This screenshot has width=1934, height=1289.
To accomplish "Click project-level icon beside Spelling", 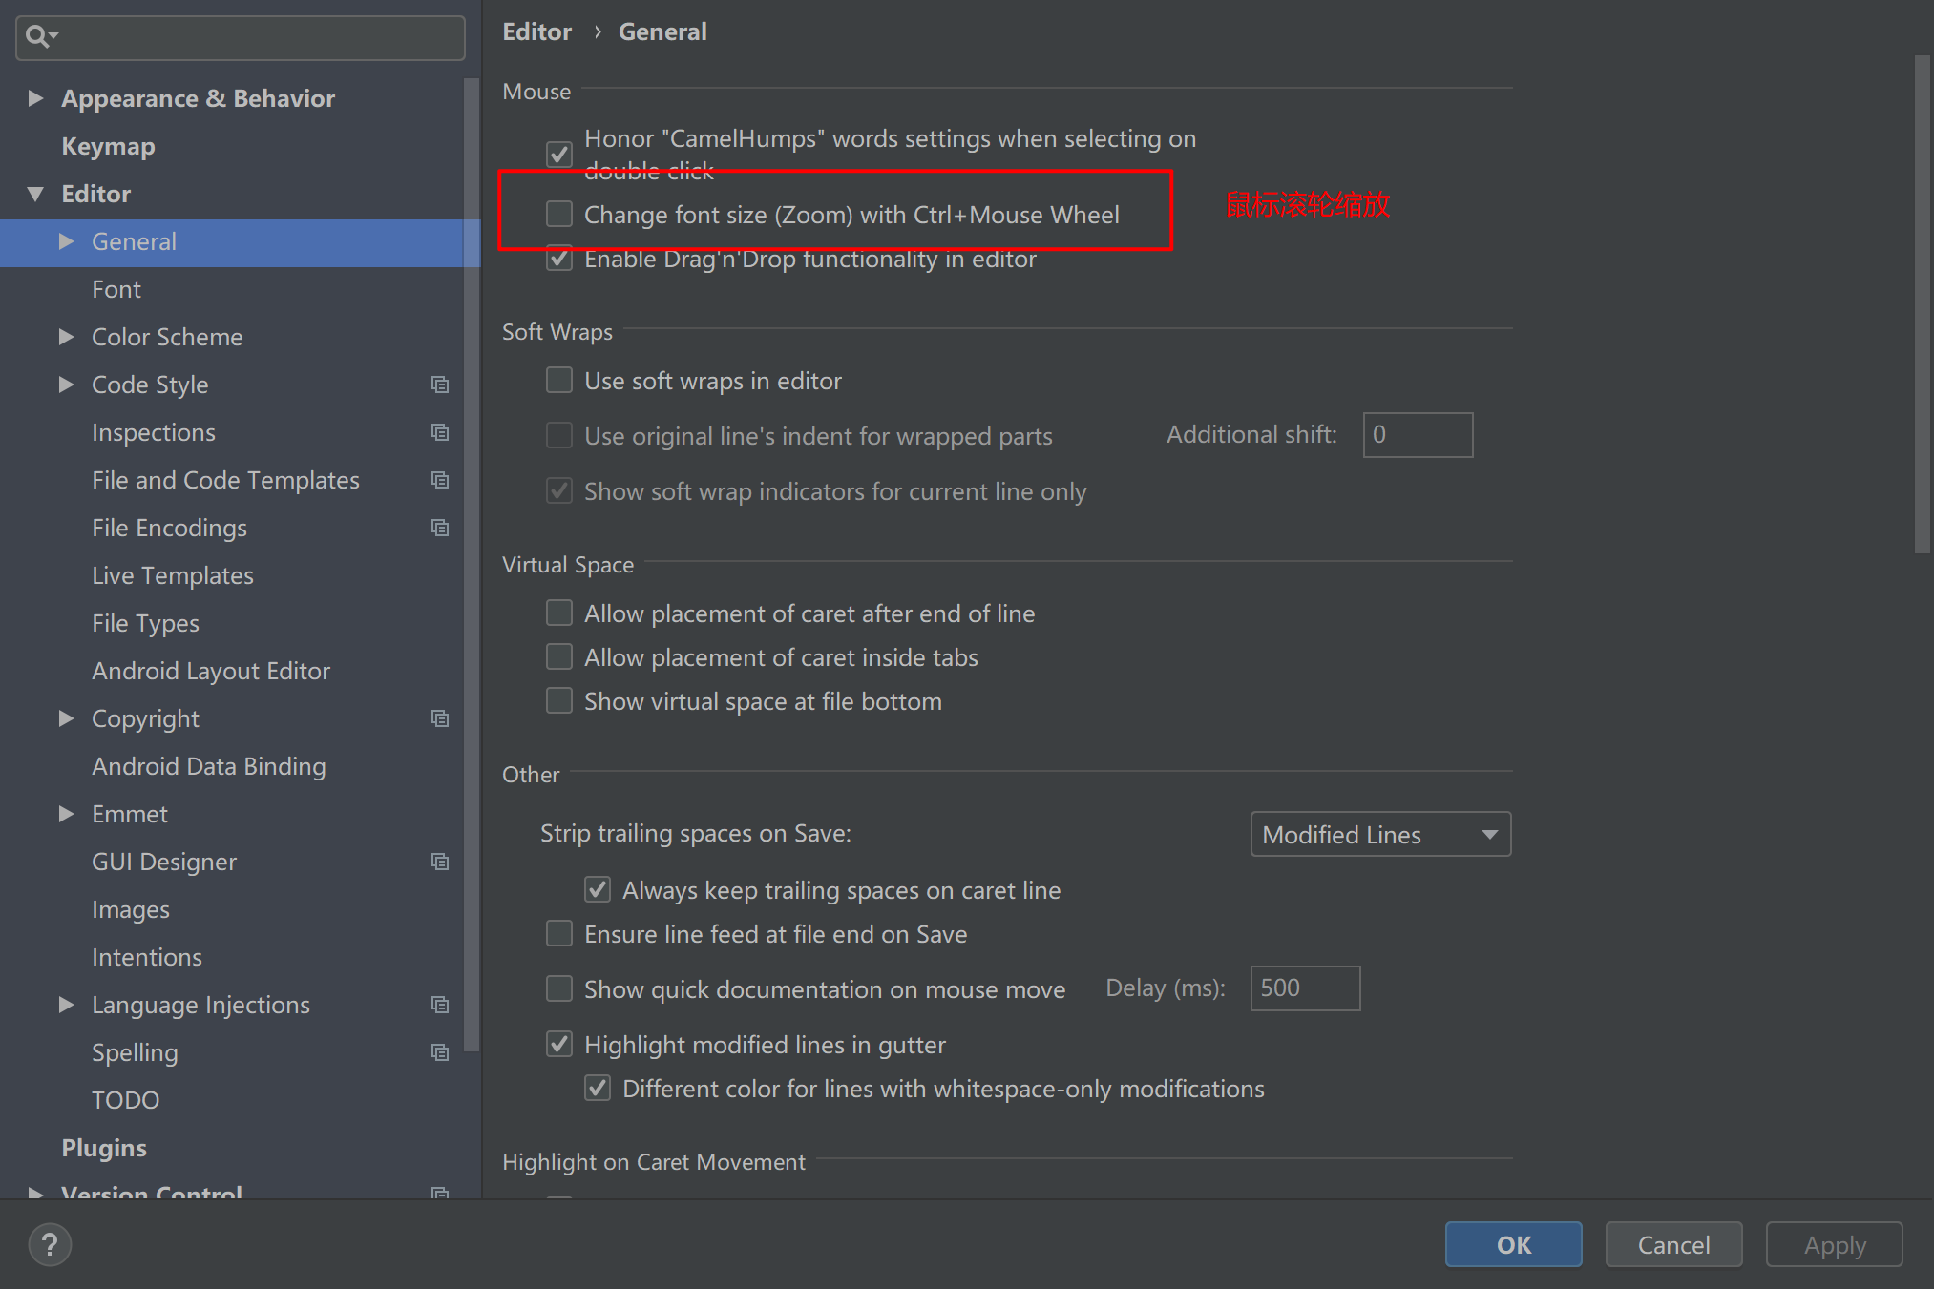I will (x=440, y=1052).
